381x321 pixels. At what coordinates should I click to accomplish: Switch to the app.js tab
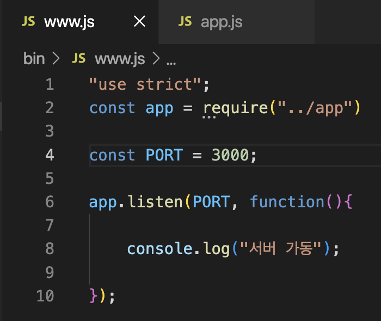tap(236, 22)
